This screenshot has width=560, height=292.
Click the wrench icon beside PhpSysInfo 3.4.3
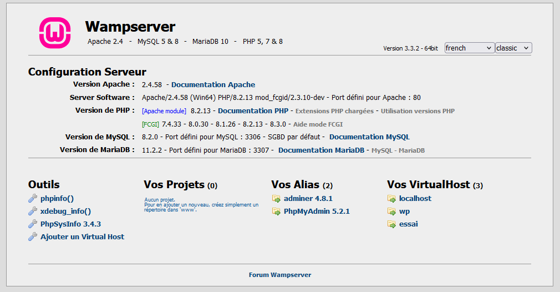(33, 224)
